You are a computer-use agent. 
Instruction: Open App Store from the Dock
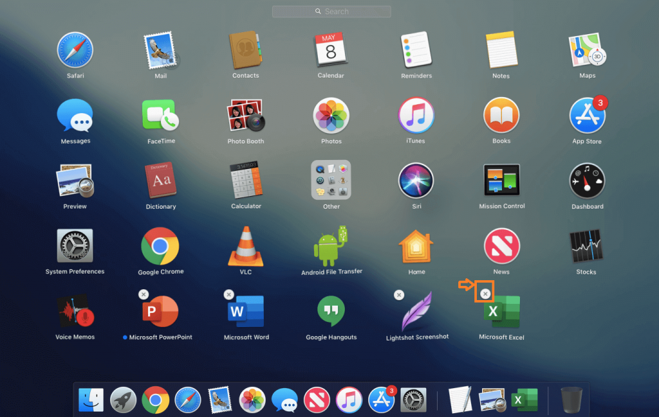click(381, 400)
